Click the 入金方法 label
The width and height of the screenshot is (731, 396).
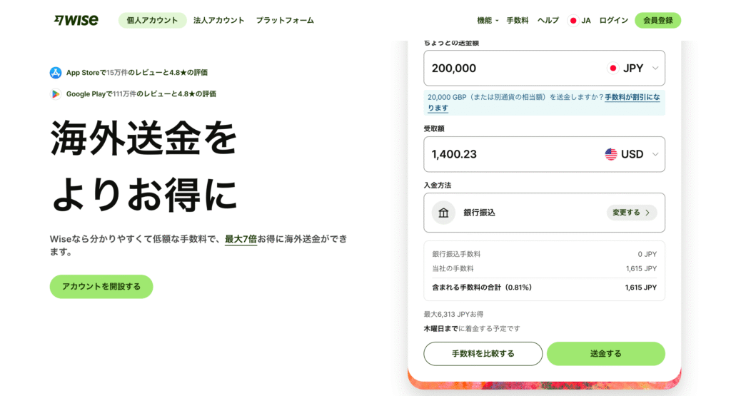[x=438, y=186]
